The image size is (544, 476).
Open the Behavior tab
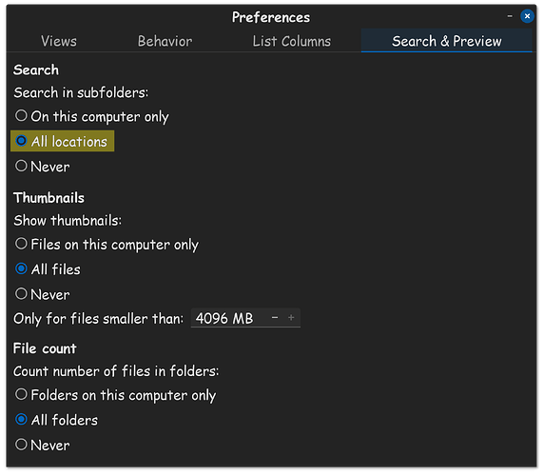click(x=165, y=41)
